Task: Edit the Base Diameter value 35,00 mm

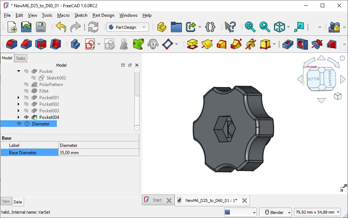Action: pyautogui.click(x=99, y=152)
